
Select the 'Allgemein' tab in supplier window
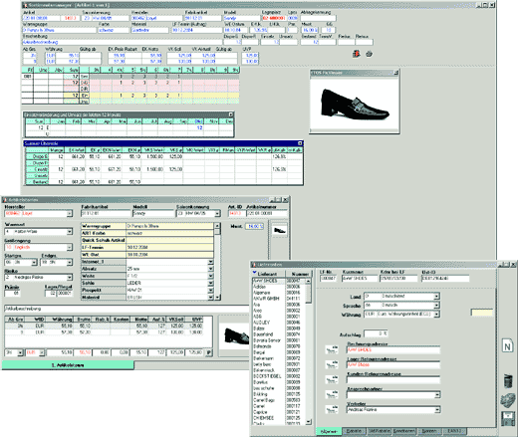pos(329,431)
